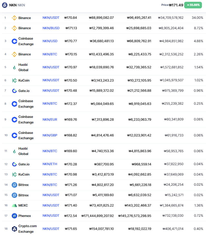Open NKN/USDT pair on Gate.io row 7
The height and width of the screenshot is (235, 206).
(x=51, y=91)
